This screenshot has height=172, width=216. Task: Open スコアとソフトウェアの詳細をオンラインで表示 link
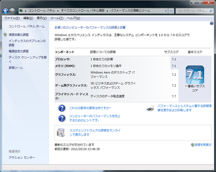[95, 132]
